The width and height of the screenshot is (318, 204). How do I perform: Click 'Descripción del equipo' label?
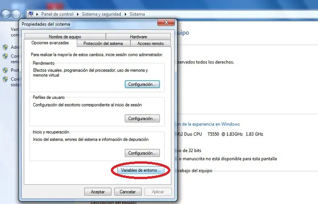(114, 202)
